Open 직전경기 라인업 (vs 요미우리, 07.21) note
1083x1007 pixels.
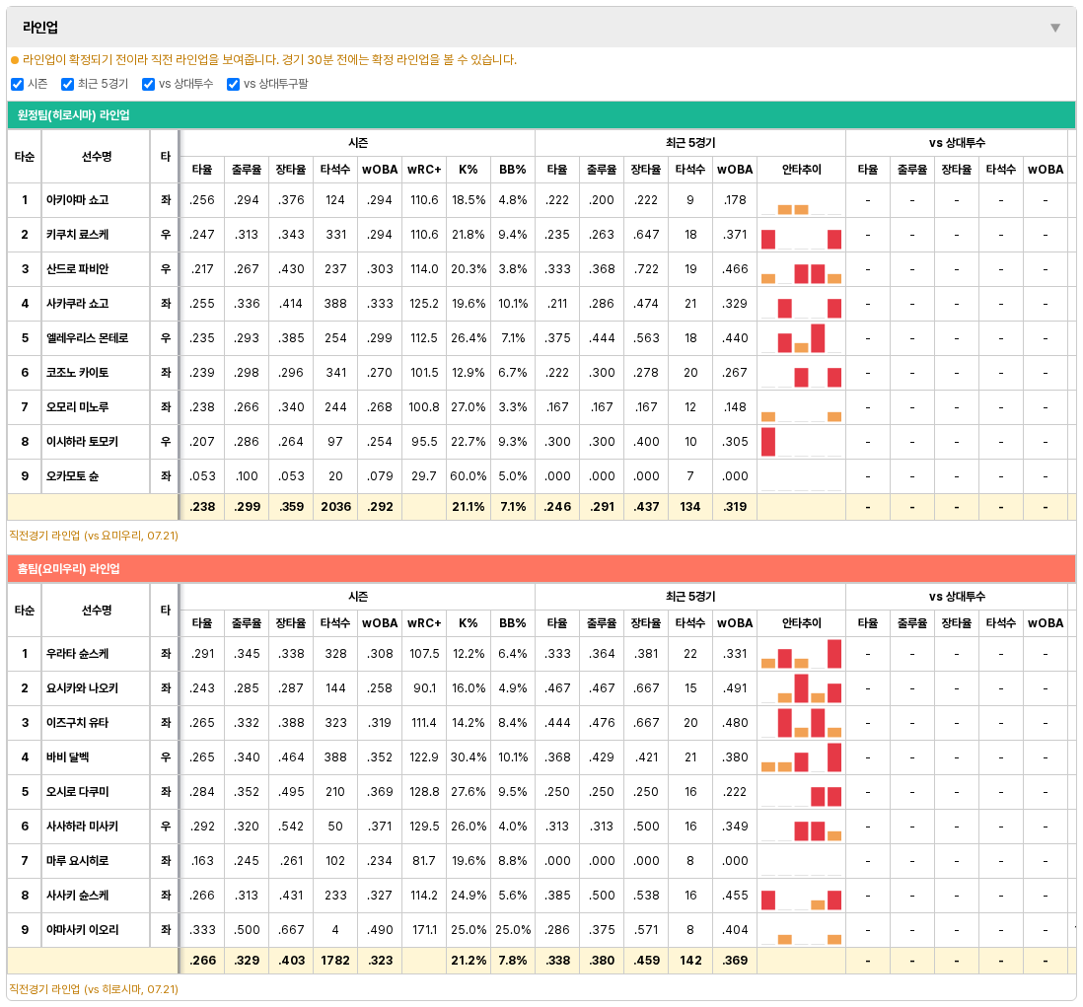click(94, 536)
